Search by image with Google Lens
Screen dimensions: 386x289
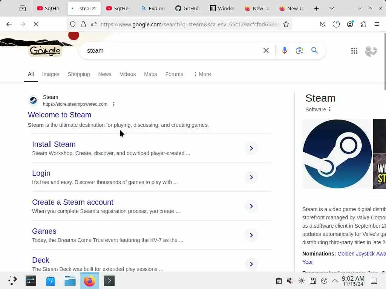[x=299, y=50]
